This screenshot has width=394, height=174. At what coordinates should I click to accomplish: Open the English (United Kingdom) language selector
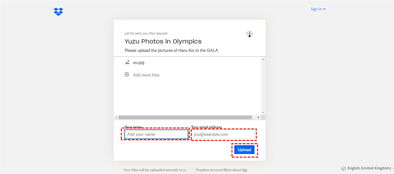click(x=369, y=168)
